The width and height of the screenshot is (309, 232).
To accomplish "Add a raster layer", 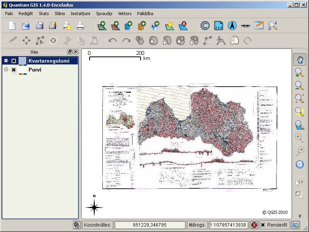I will pyautogui.click(x=115, y=26).
